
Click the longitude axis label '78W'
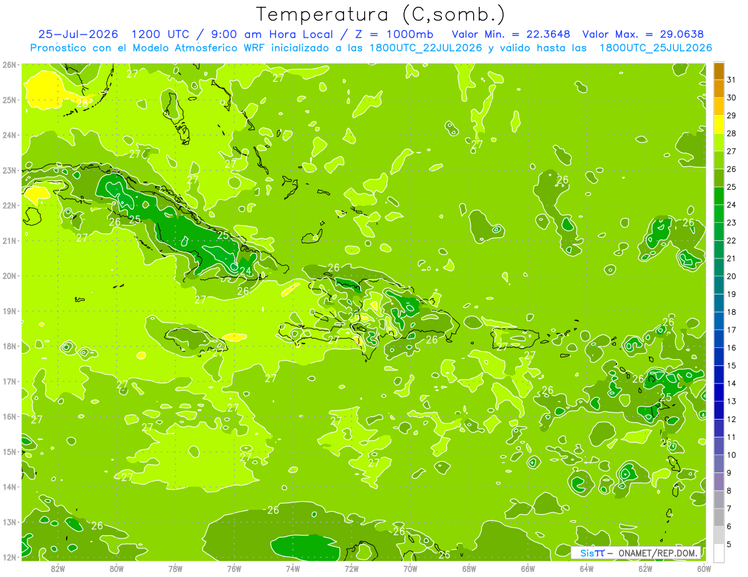[175, 568]
